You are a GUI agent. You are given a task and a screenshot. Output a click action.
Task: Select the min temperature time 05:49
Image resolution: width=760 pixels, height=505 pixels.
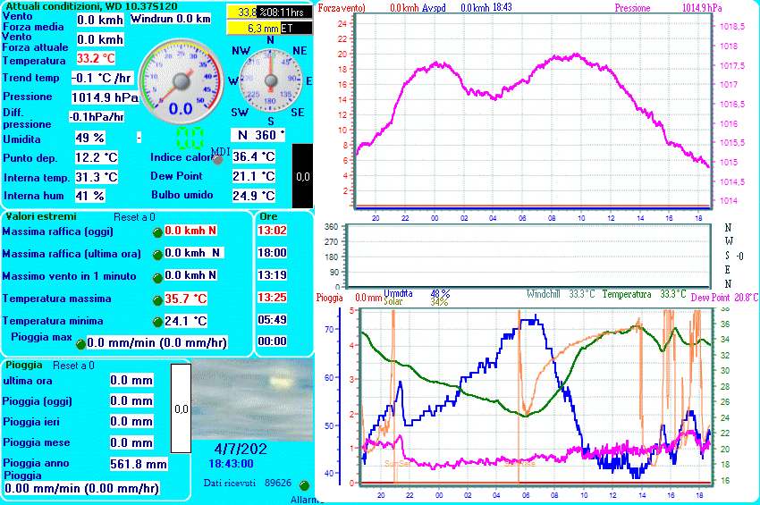[272, 319]
